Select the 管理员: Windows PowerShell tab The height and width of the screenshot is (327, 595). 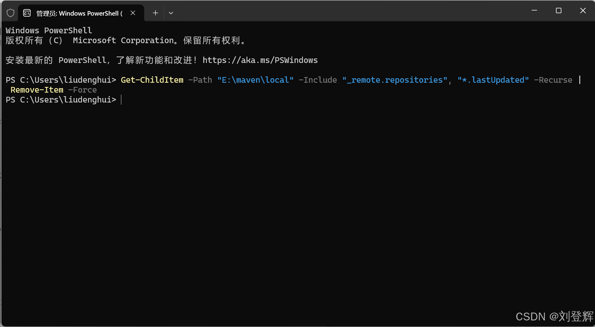coord(79,13)
